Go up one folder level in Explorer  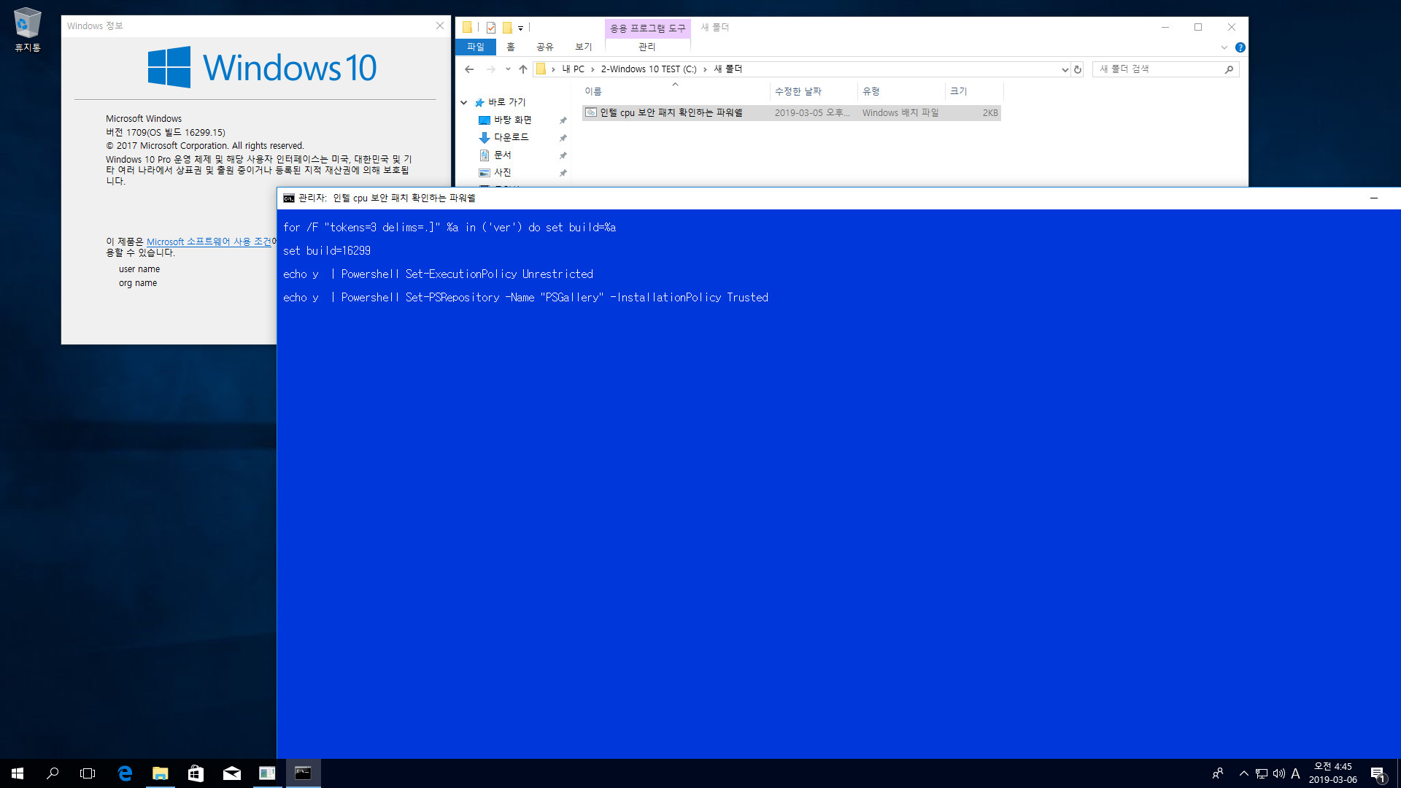522,69
